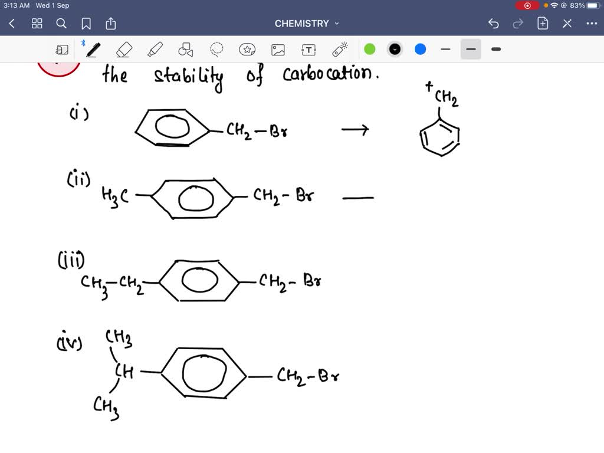
Task: Switch to the thin stroke width
Action: [446, 50]
